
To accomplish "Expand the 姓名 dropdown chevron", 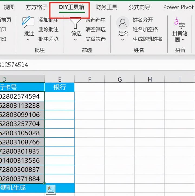I will (122, 40).
